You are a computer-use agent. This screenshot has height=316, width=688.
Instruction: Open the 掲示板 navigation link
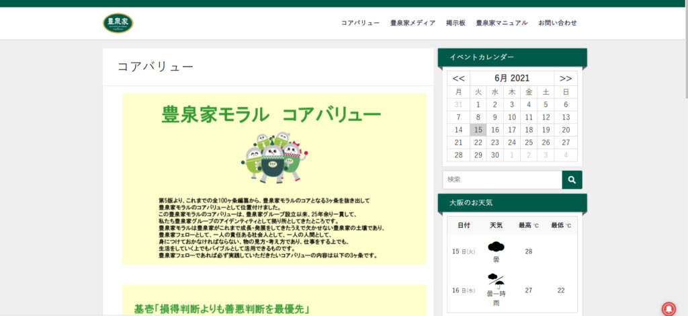tap(456, 23)
